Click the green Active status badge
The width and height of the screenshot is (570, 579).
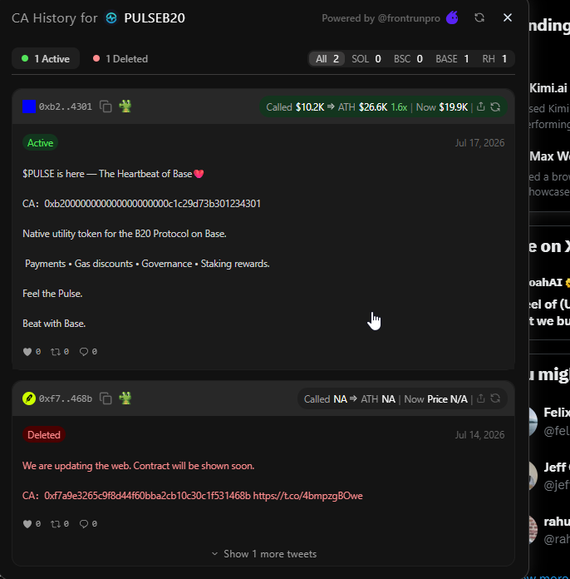coord(40,143)
